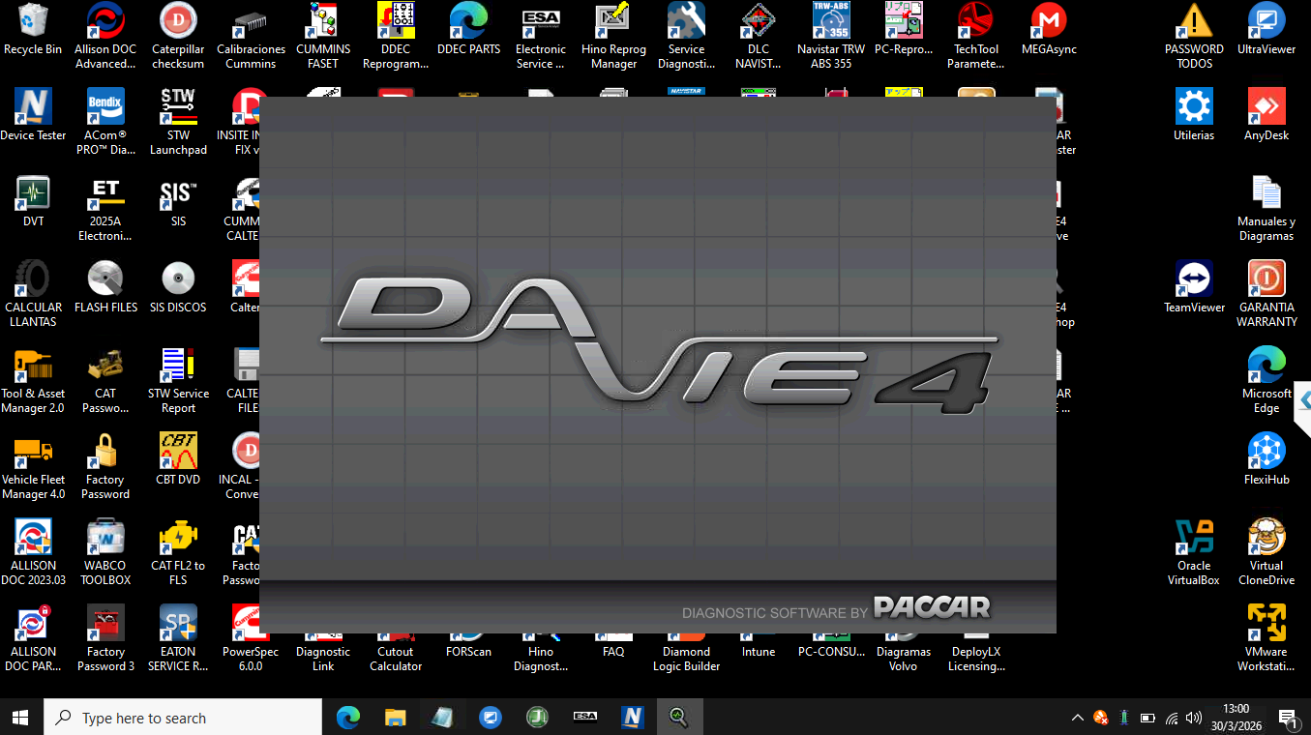1311x735 pixels.
Task: Launch Navistar TRW ABS 355 shortcut
Action: pos(831,36)
